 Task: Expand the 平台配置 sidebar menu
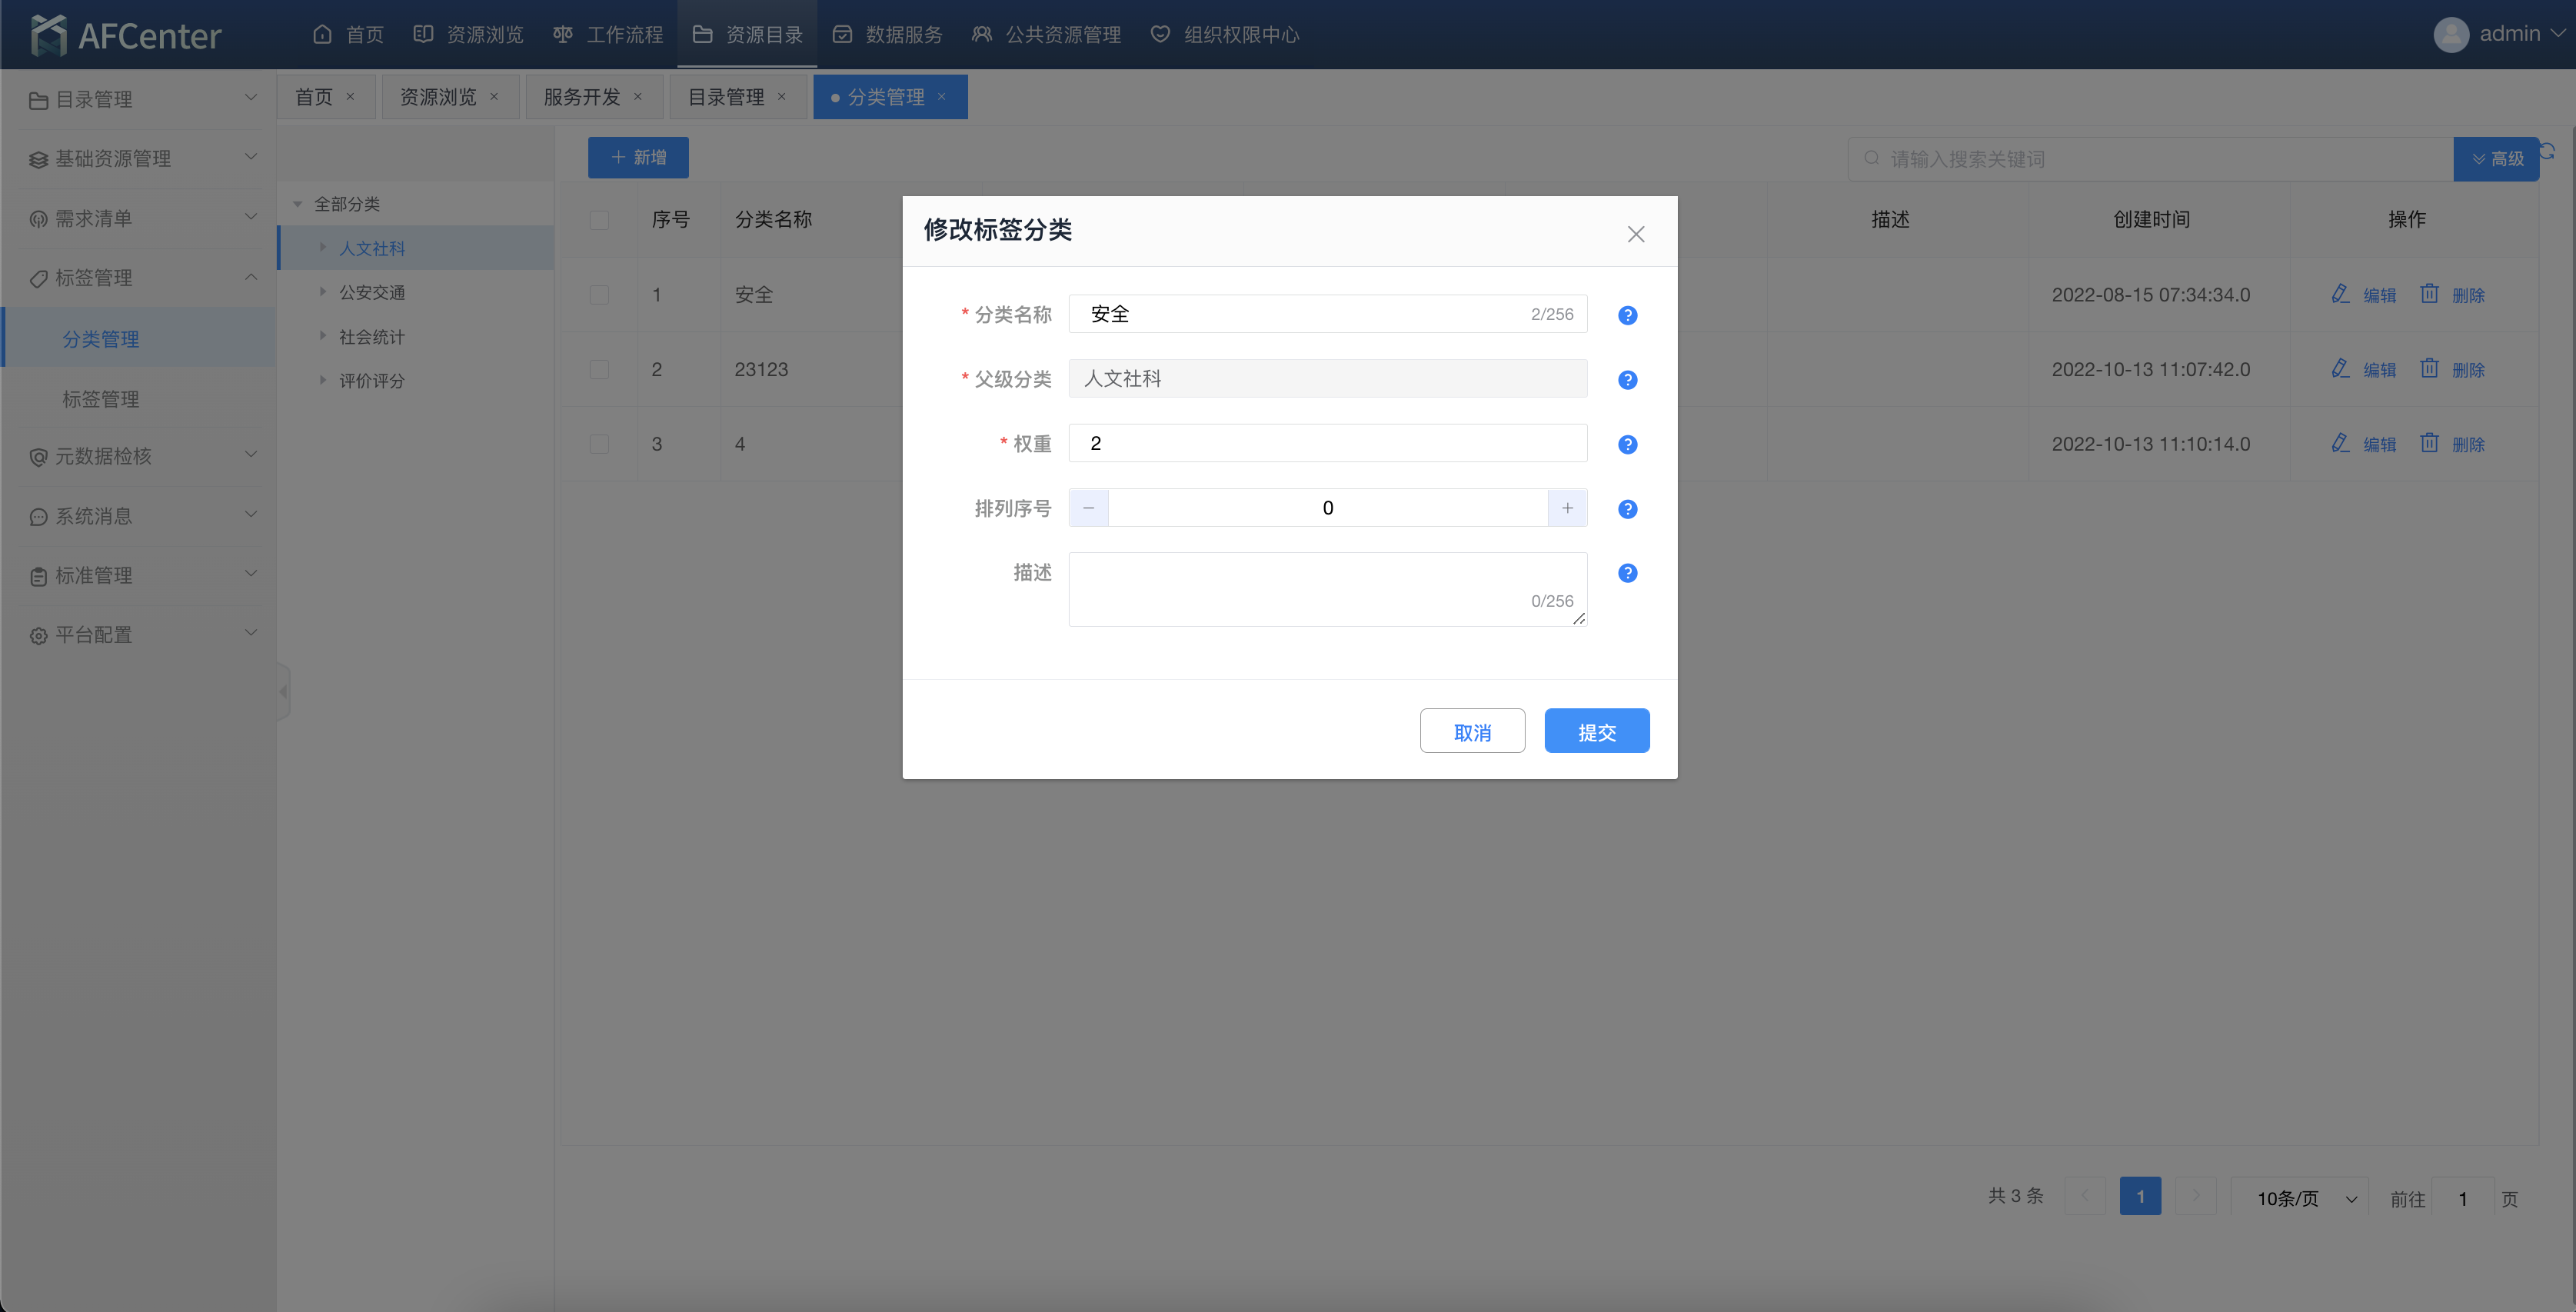point(139,634)
